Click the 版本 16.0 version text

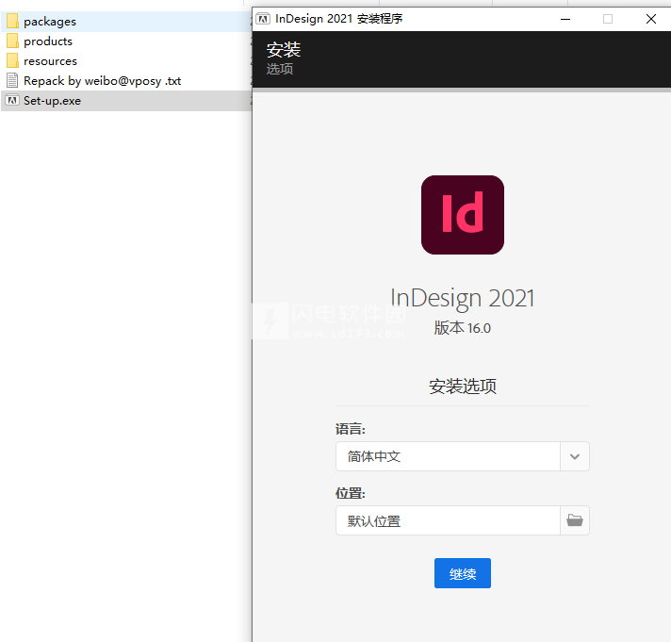point(462,328)
